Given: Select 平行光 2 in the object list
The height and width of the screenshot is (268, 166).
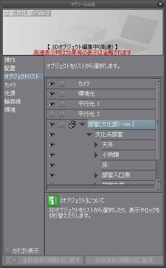Looking at the screenshot, I should point(89,114).
